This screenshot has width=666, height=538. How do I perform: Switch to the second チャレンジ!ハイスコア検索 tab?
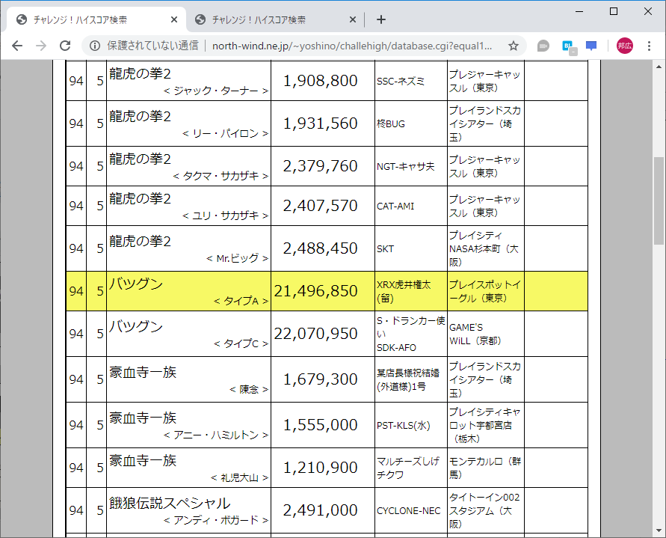pos(272,19)
